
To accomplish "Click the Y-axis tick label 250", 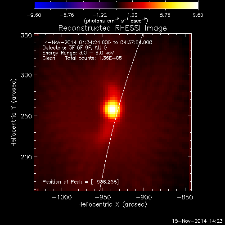I will [x=27, y=116].
